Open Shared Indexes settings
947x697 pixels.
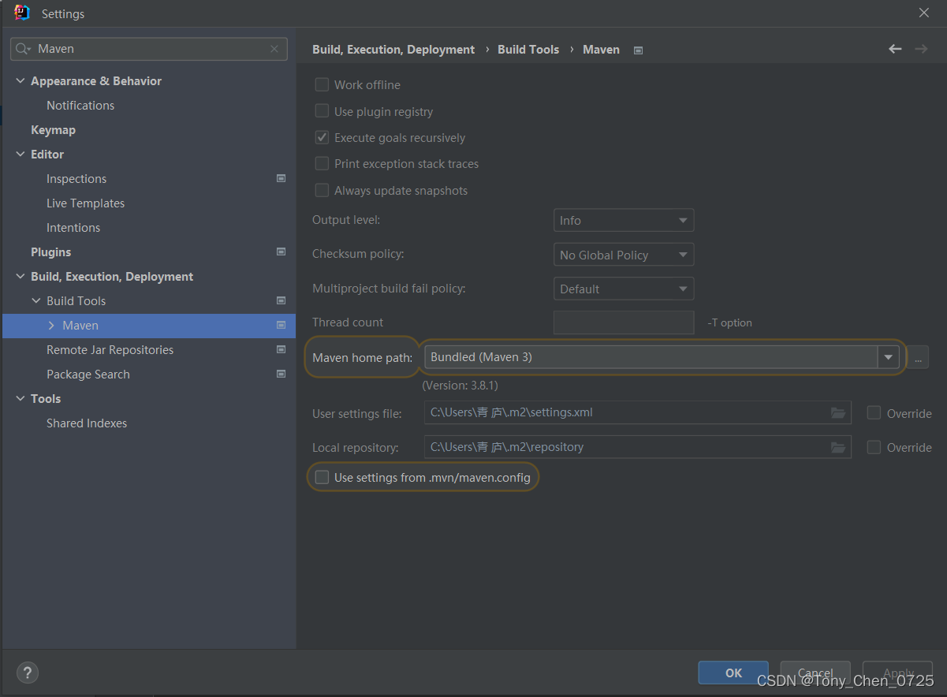click(87, 423)
